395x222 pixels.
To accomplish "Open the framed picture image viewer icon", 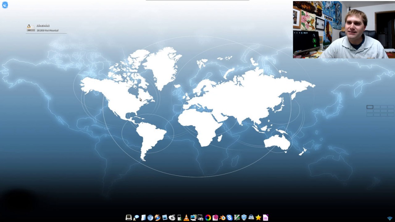I will point(165,218).
